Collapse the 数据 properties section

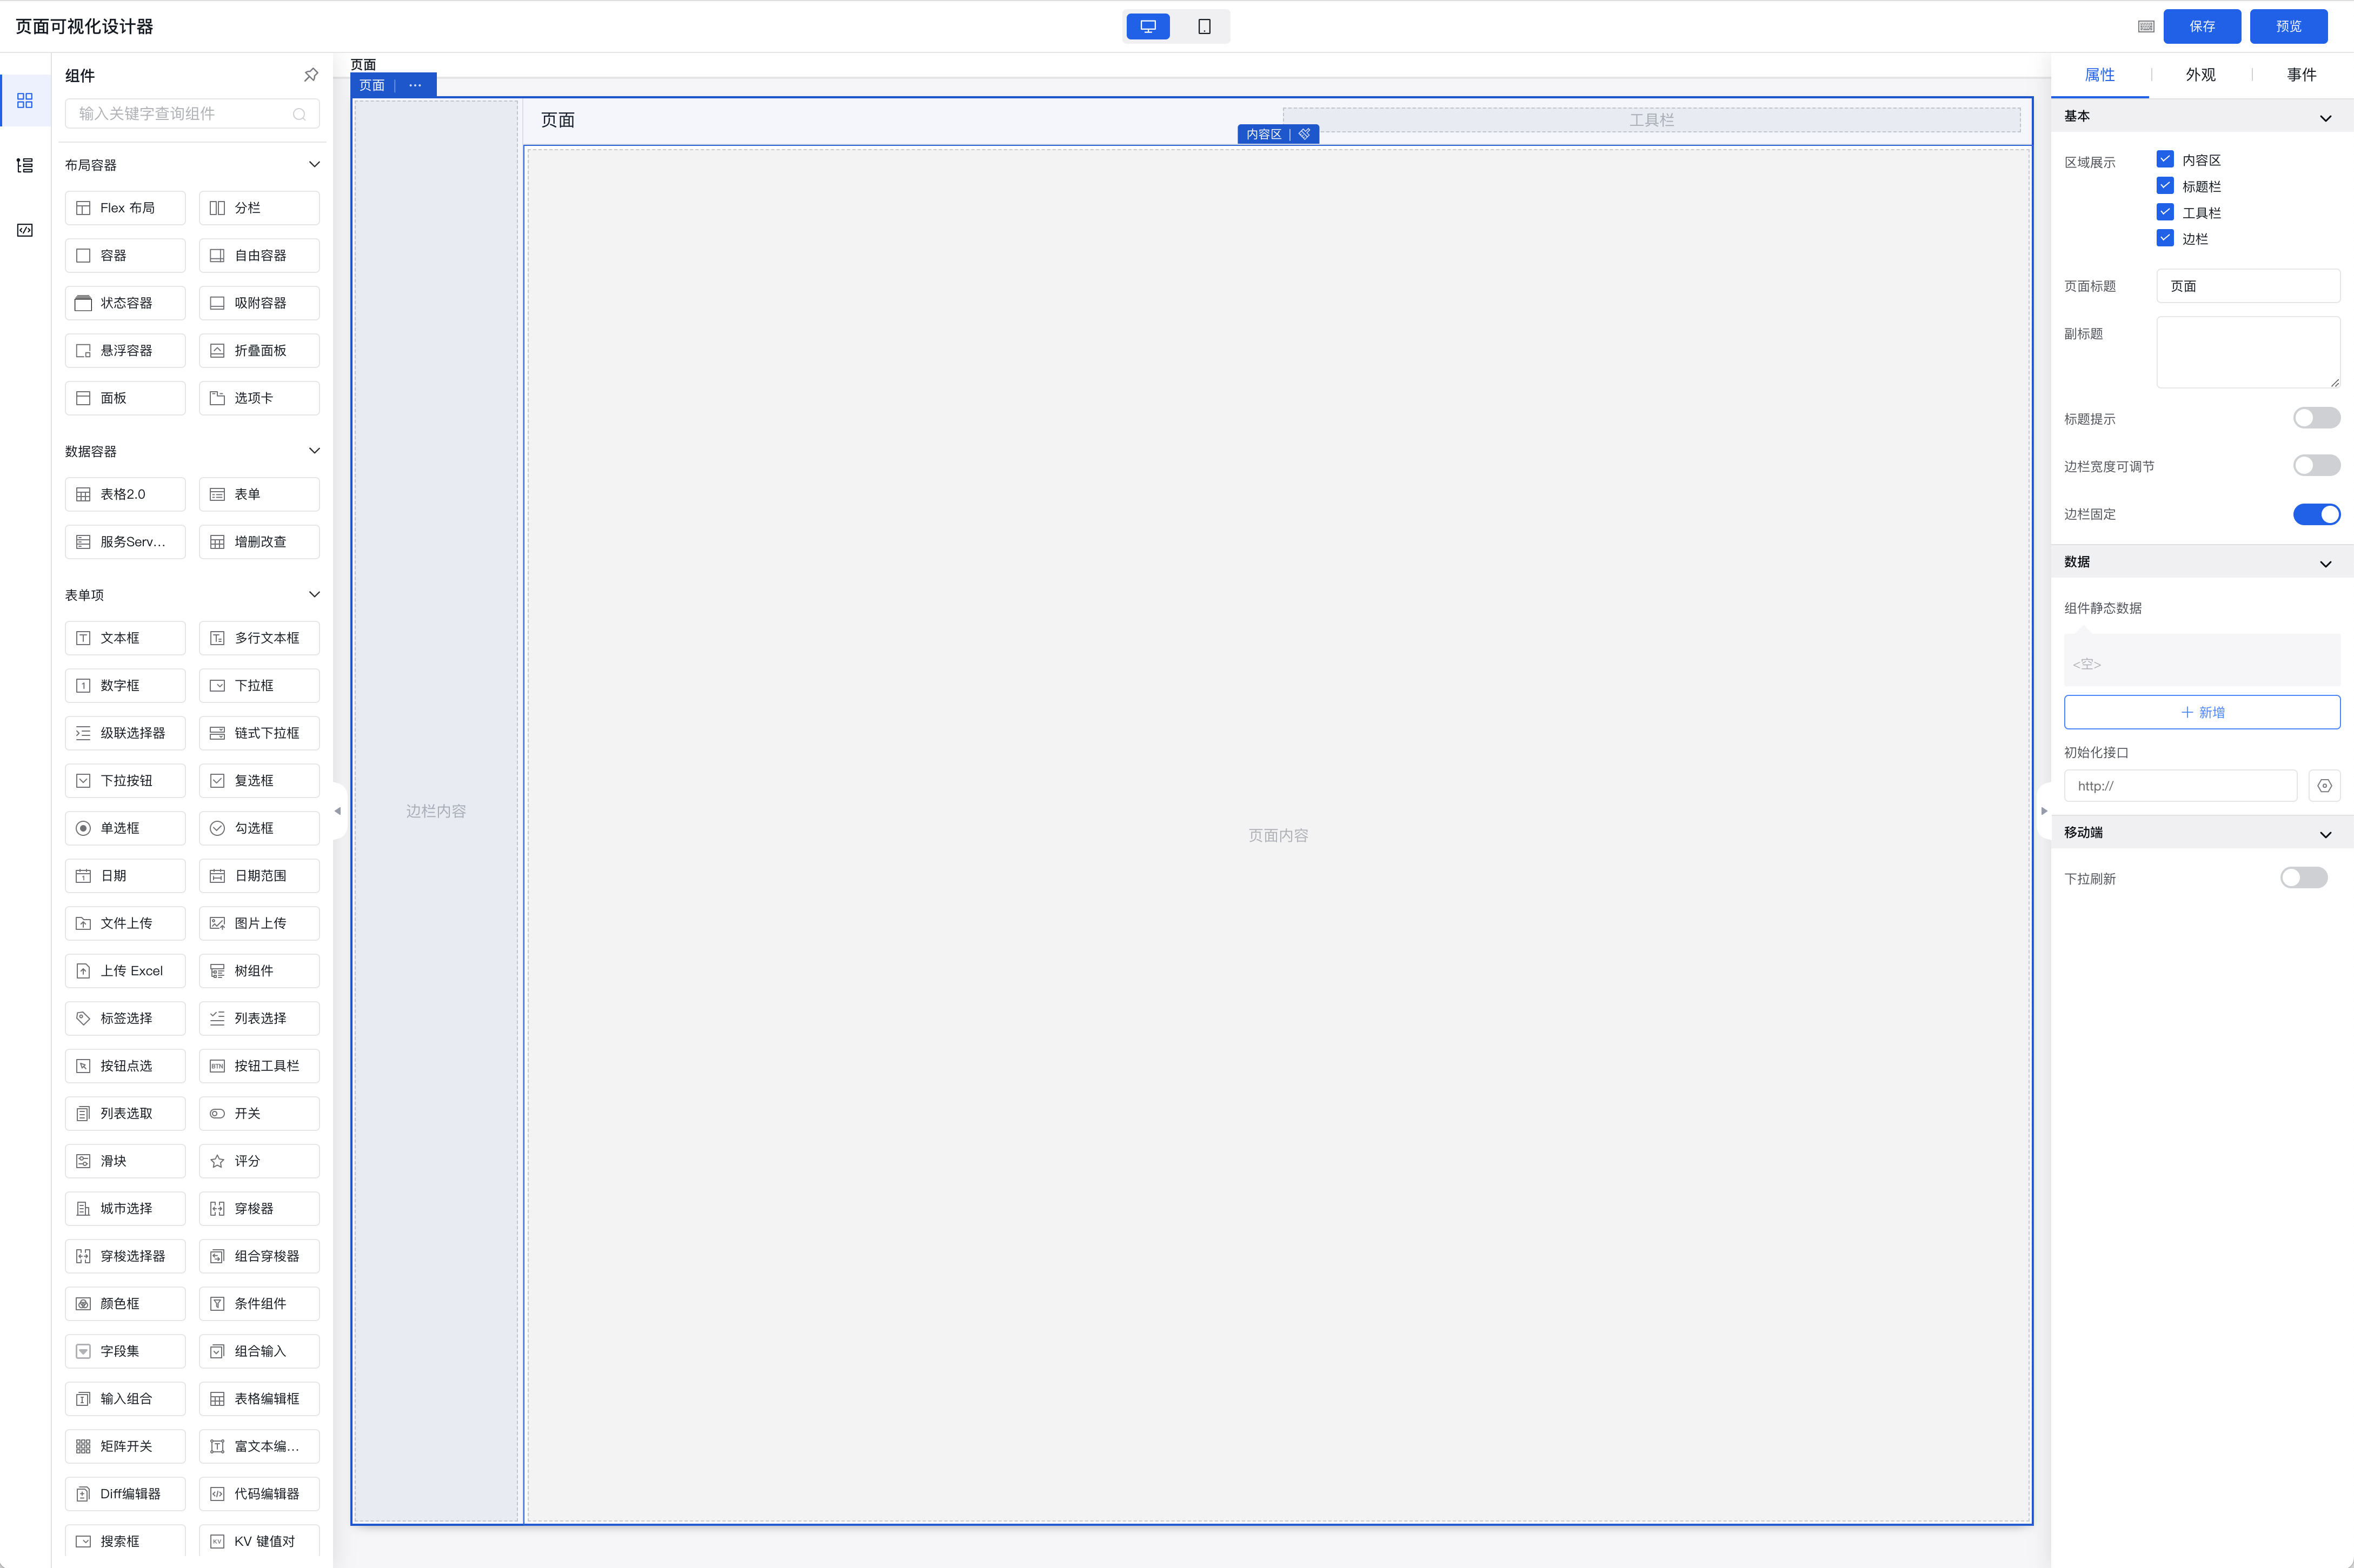[x=2325, y=563]
